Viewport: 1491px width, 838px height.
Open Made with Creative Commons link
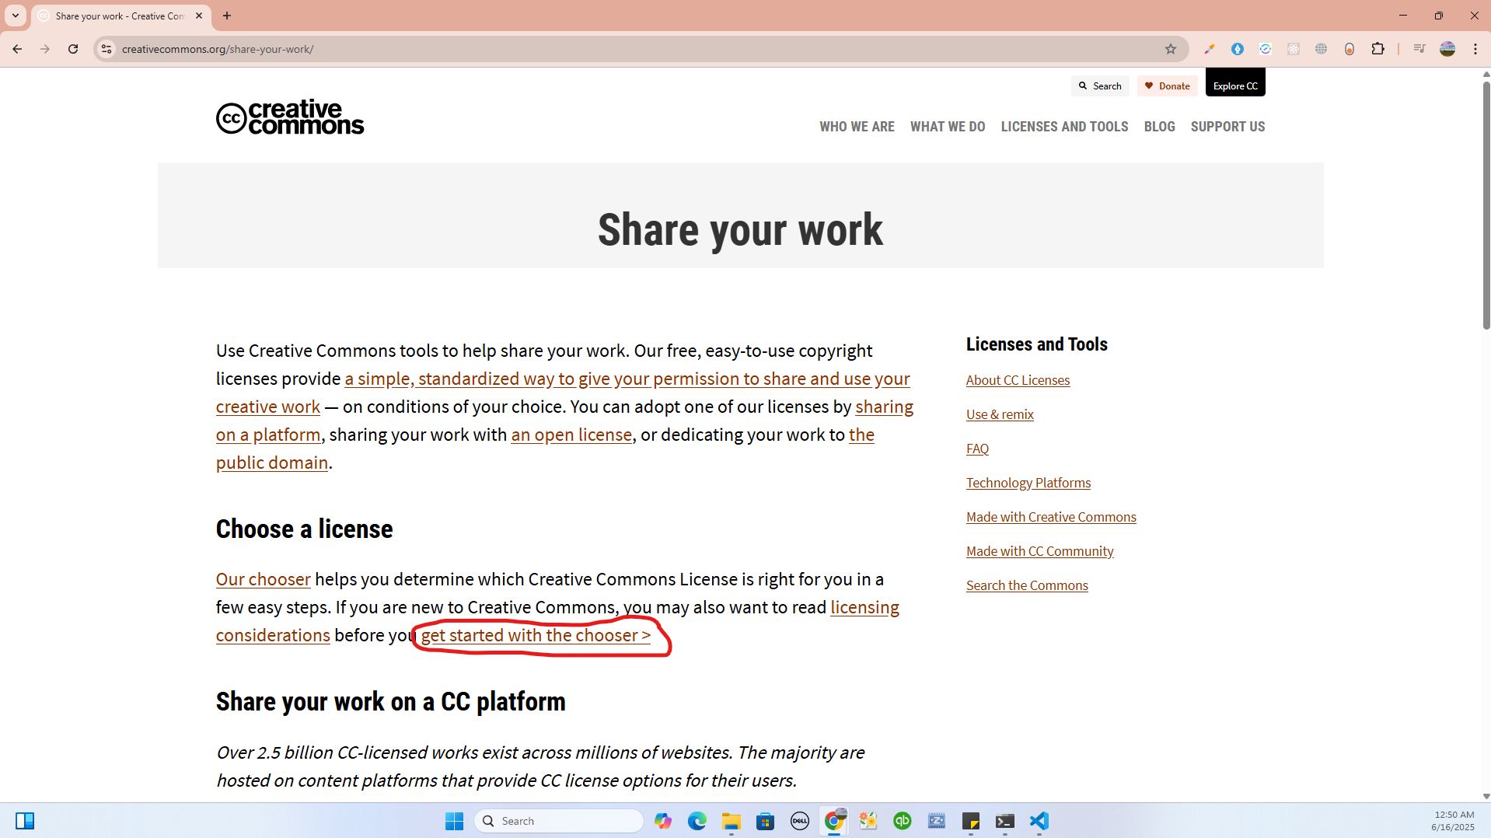[x=1051, y=517]
